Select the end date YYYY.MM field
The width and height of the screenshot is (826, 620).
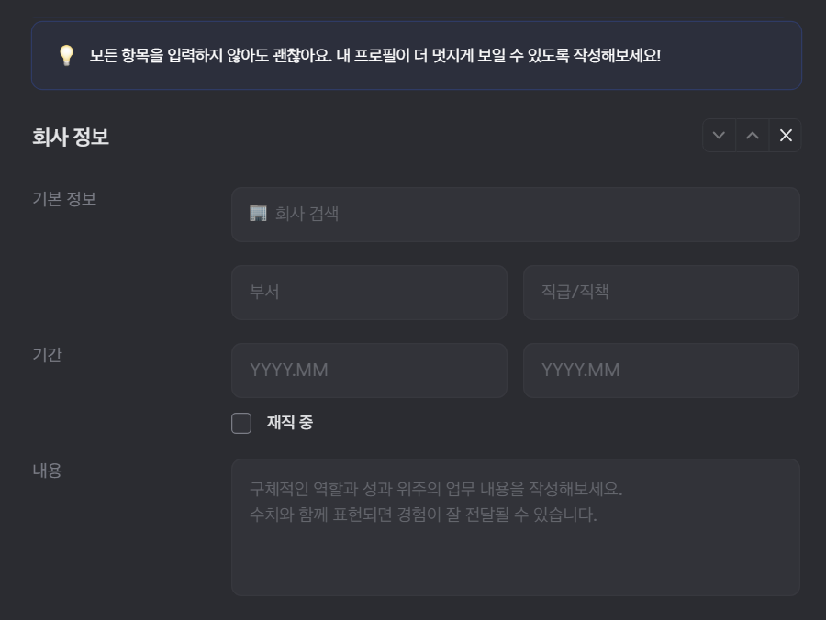pos(661,370)
